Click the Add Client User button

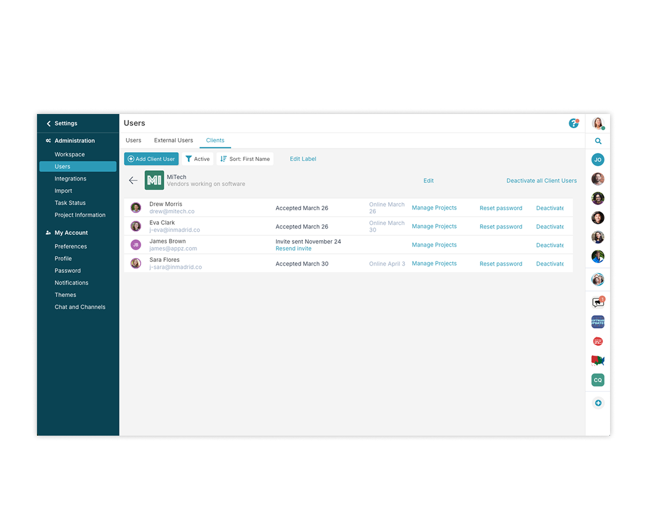tap(151, 158)
